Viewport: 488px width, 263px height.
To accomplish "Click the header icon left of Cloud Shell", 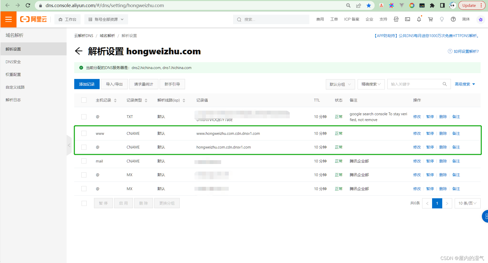I will click(396, 19).
